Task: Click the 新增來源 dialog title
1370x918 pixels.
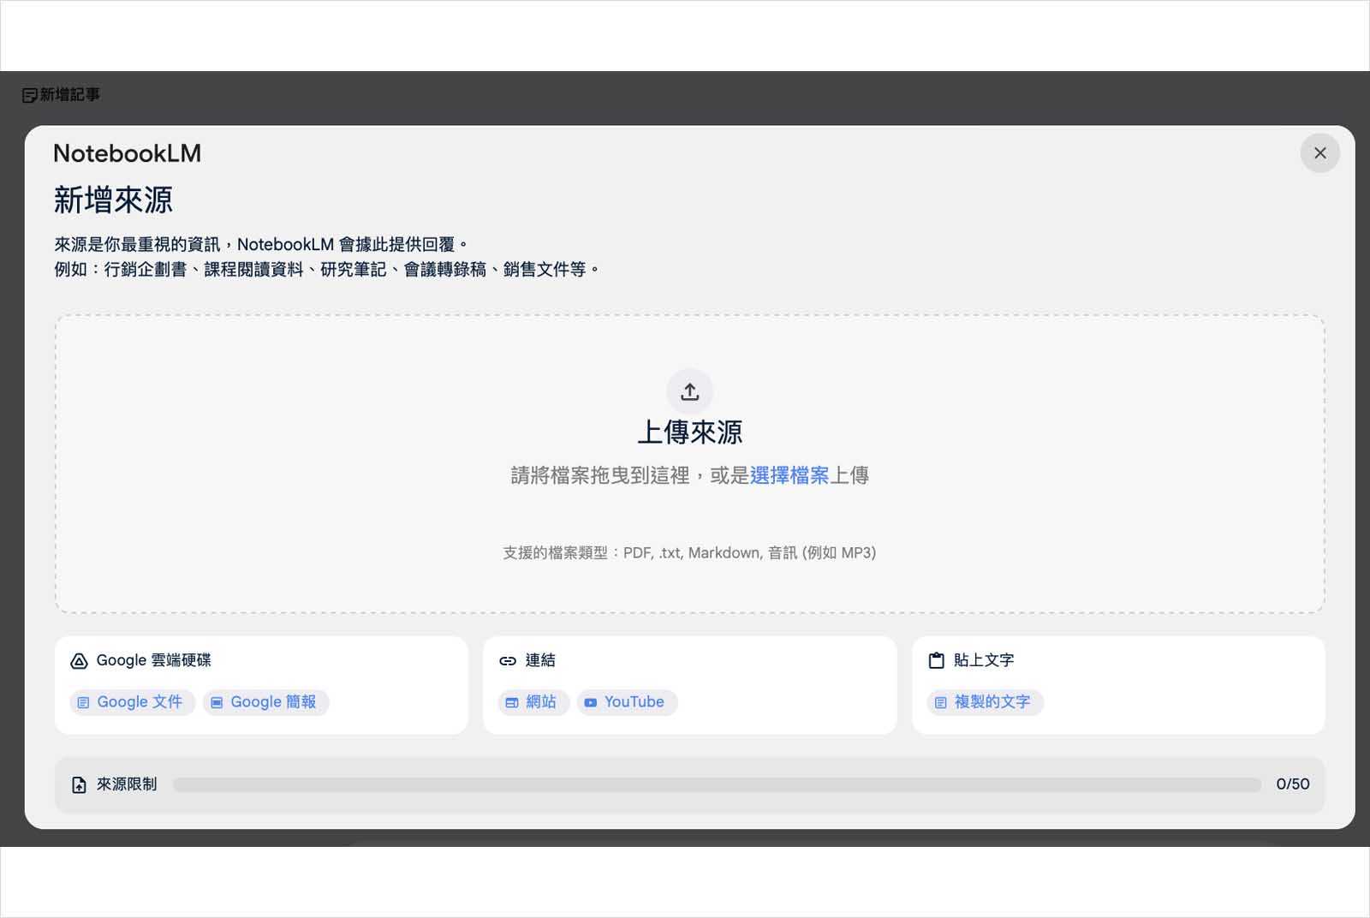Action: [x=113, y=200]
